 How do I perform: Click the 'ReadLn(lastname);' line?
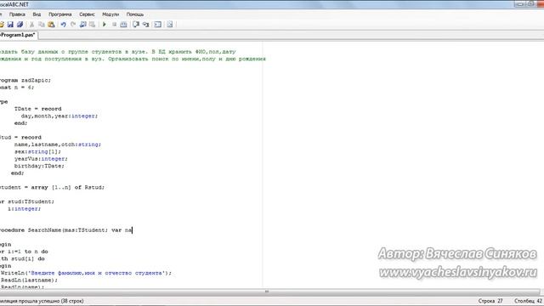click(x=29, y=280)
